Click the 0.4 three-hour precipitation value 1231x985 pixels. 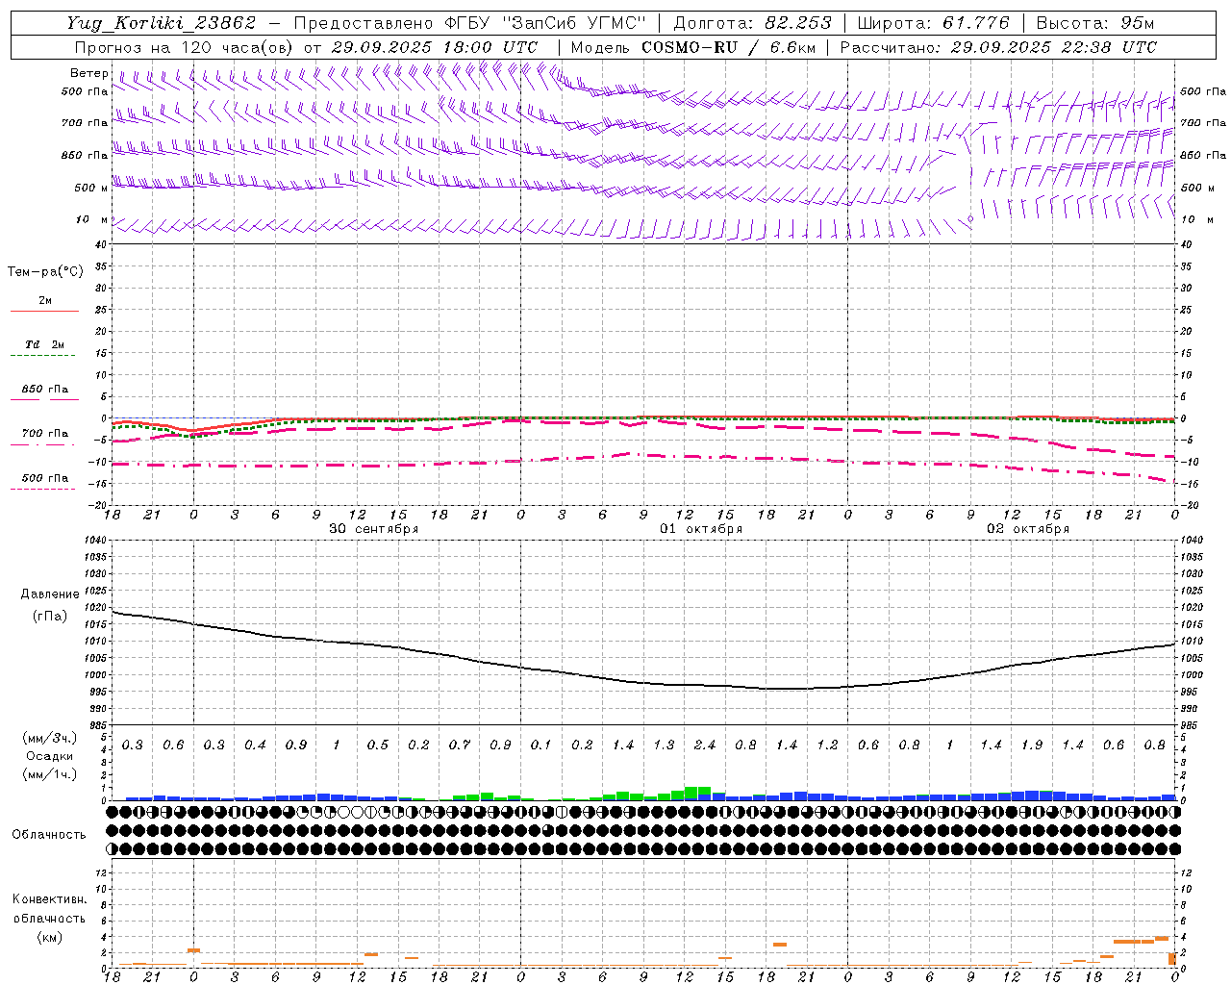point(255,745)
